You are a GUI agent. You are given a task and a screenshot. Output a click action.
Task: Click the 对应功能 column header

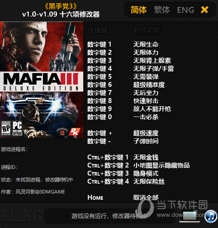(x=147, y=30)
